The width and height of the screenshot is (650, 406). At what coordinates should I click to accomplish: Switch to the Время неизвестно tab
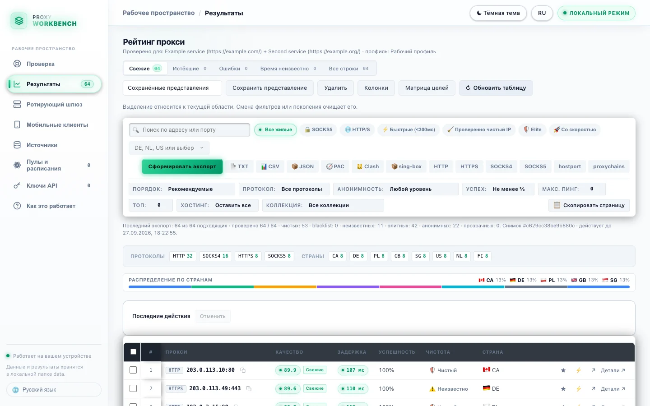pyautogui.click(x=288, y=69)
